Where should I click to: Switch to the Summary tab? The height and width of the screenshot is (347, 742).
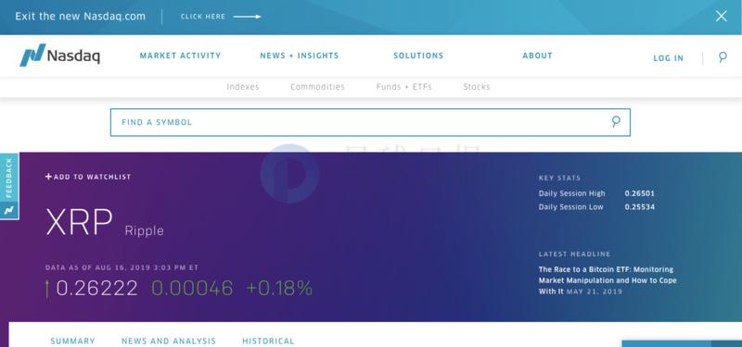(73, 341)
